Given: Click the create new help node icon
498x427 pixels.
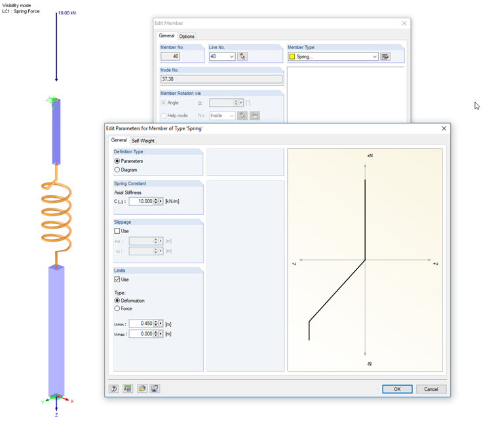Looking at the screenshot, I should tap(255, 115).
